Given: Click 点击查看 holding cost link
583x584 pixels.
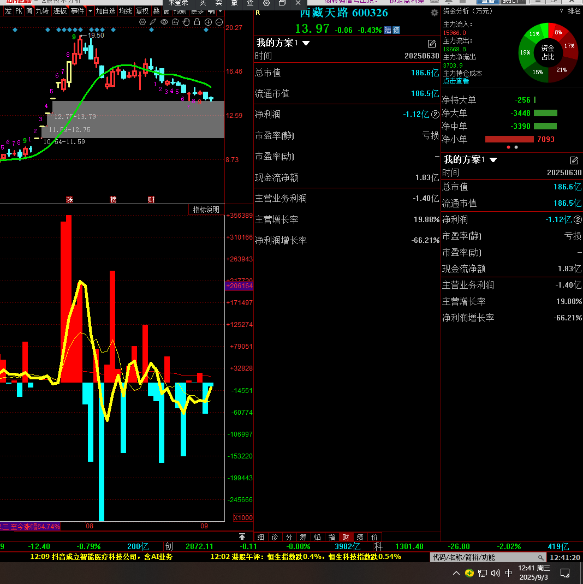Looking at the screenshot, I should tap(456, 81).
